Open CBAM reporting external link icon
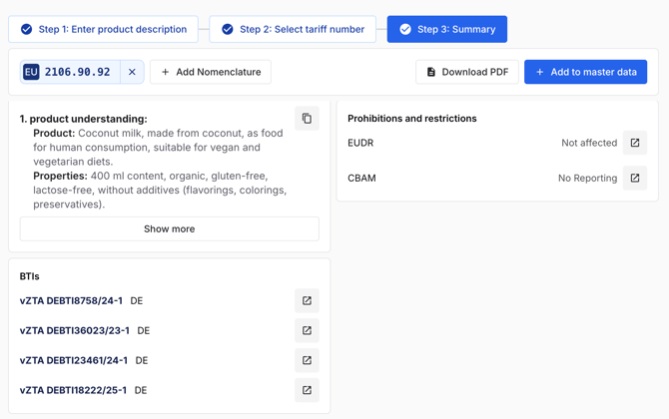Viewport: 669px width, 419px height. [634, 179]
